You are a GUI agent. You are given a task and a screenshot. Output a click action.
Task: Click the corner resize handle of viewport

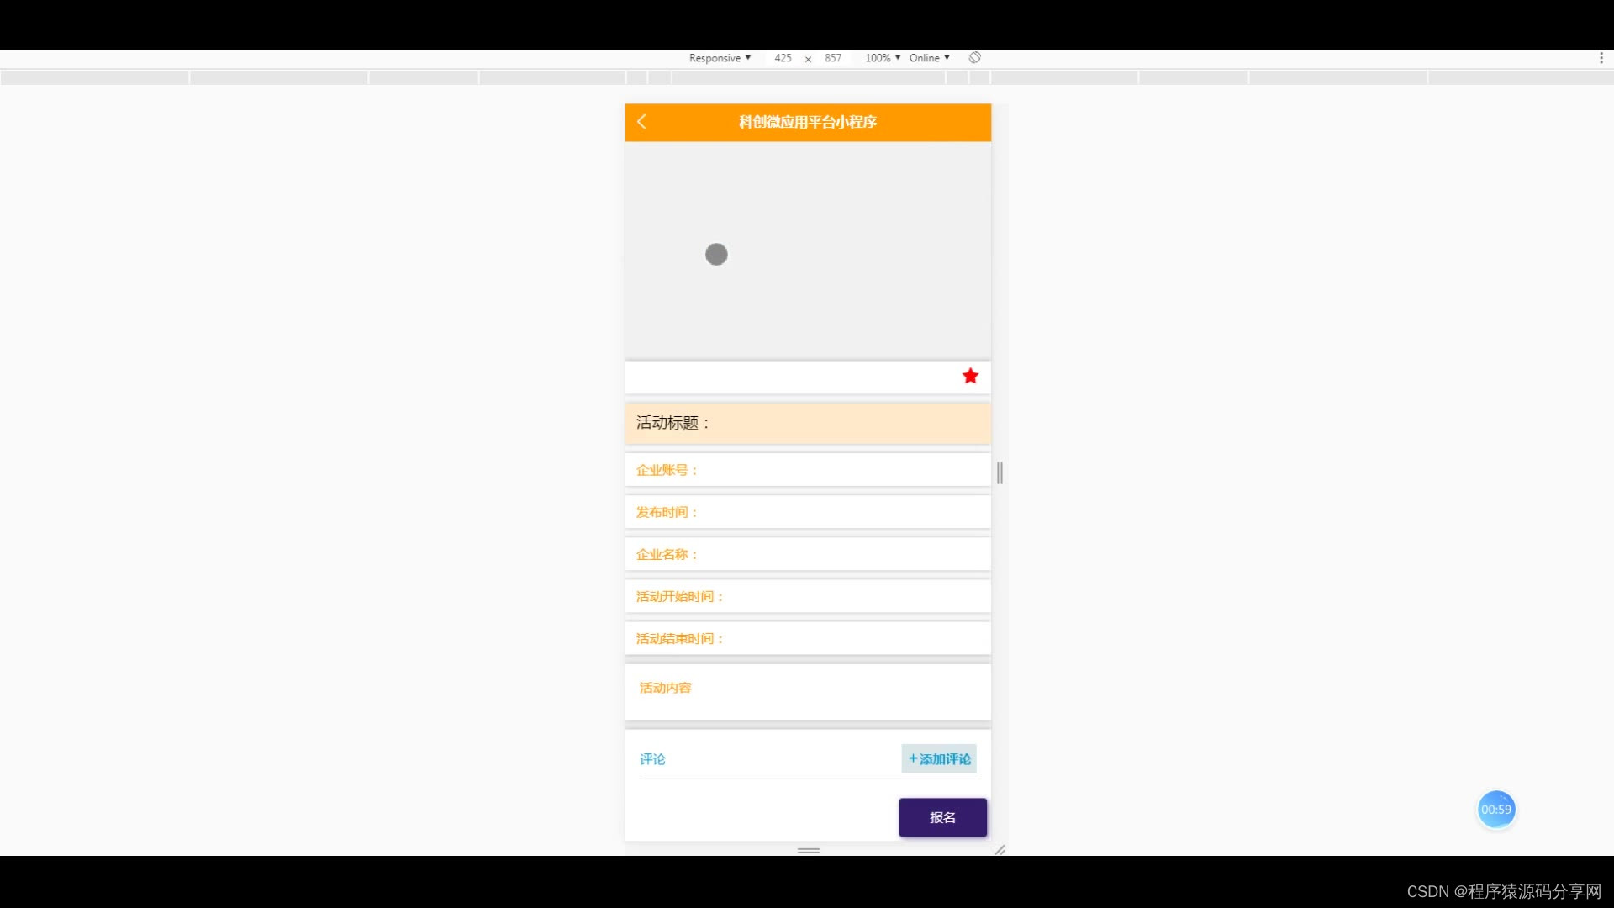(x=1000, y=850)
